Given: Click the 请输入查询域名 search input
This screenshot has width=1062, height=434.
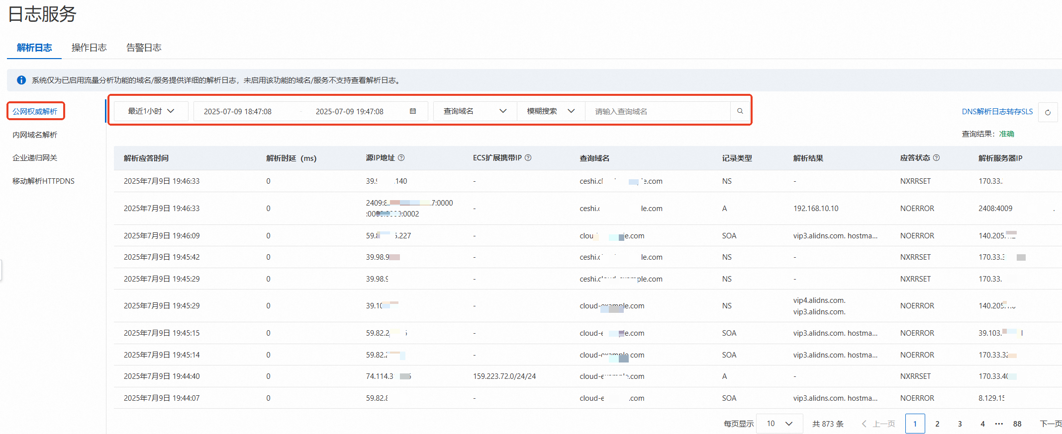Looking at the screenshot, I should [x=658, y=111].
